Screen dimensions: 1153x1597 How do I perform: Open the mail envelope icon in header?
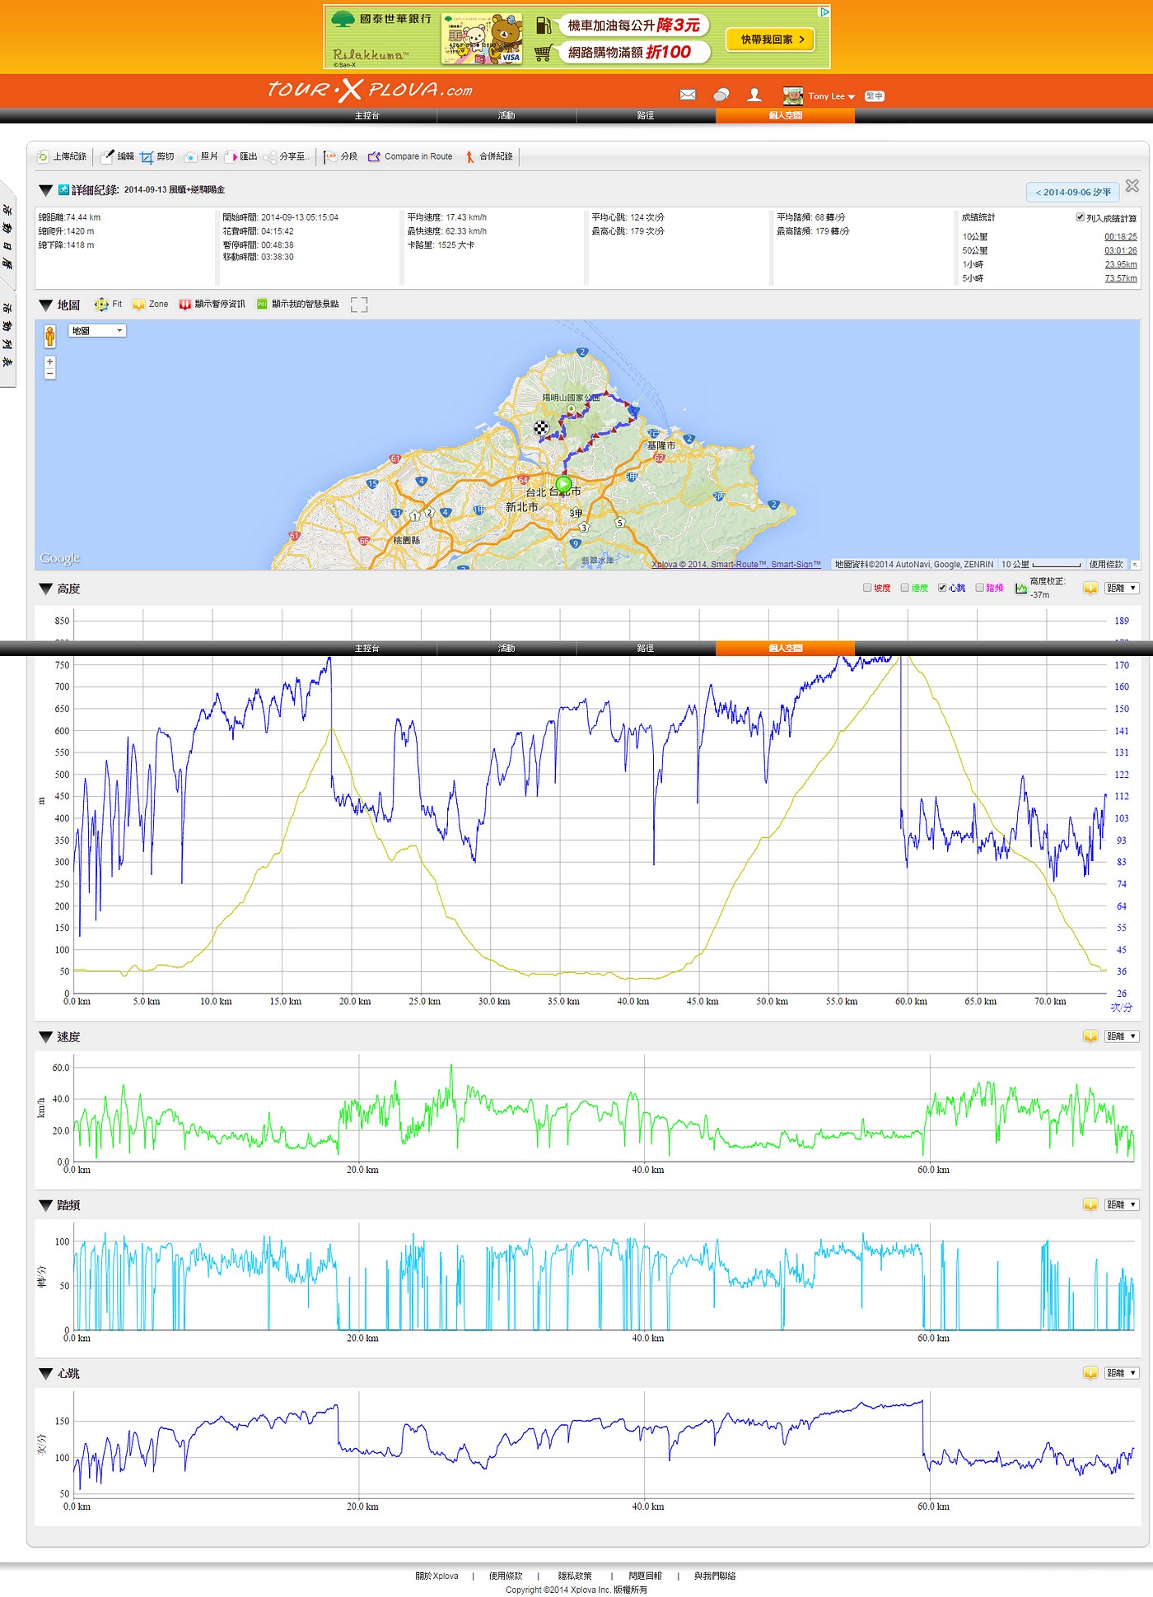click(x=688, y=95)
